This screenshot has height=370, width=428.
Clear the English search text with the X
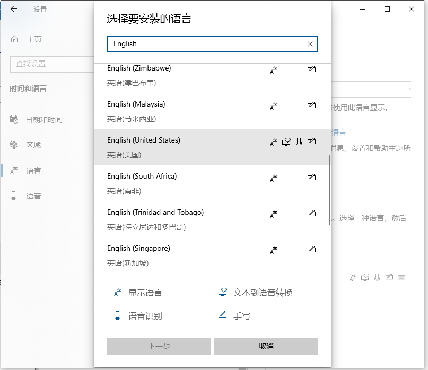click(310, 44)
